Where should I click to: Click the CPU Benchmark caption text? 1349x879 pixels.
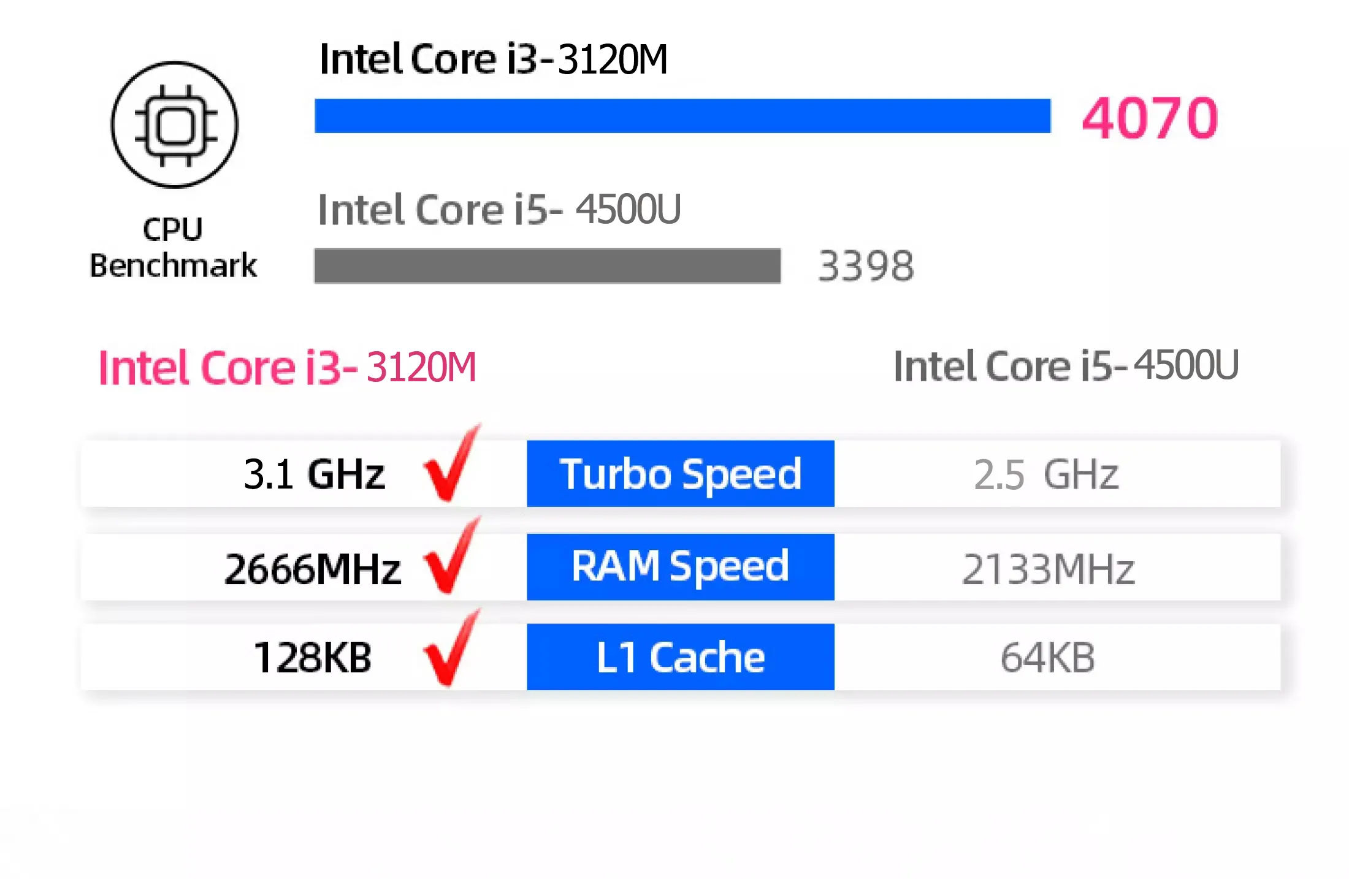(174, 248)
